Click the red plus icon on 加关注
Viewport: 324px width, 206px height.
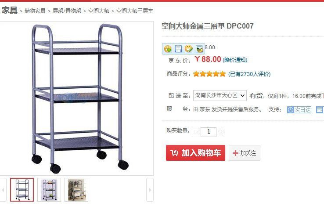(235, 153)
